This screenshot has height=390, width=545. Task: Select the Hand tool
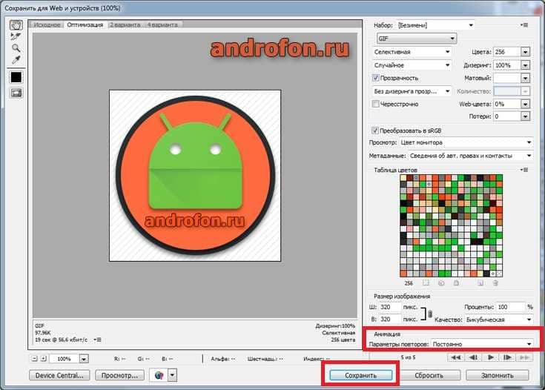click(x=16, y=24)
